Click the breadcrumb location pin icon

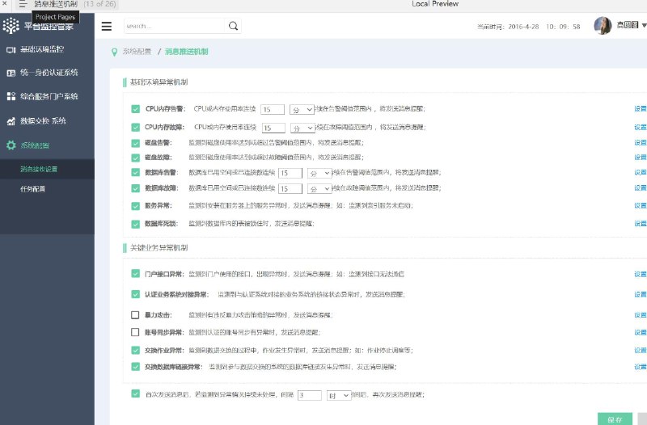(x=114, y=52)
